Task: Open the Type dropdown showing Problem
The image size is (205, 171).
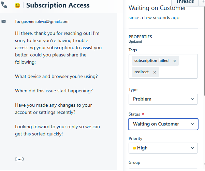Action: [x=163, y=99]
